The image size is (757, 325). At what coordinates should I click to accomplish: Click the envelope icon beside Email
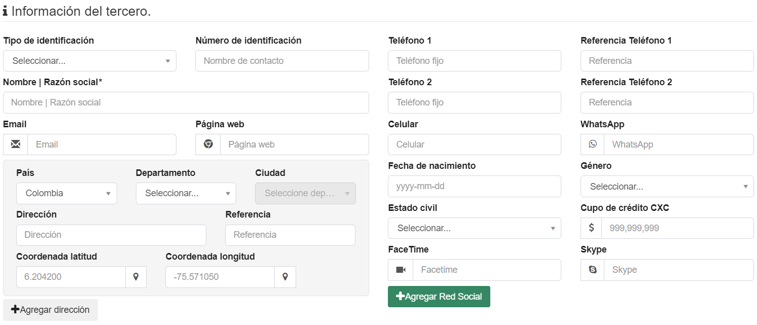click(x=16, y=145)
